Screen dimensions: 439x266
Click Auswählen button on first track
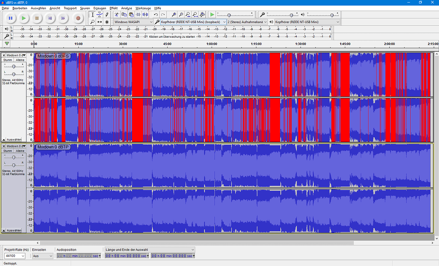pos(13,139)
